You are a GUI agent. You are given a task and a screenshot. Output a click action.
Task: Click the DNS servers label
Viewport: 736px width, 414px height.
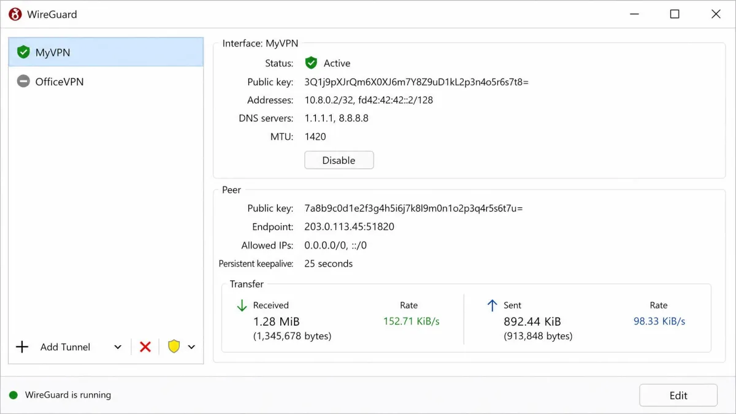[x=266, y=118]
